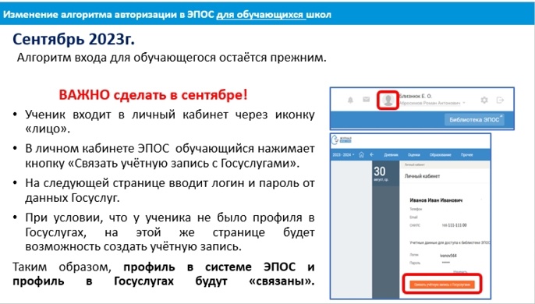Open the Дневник menu item
The image size is (535, 304).
click(391, 155)
